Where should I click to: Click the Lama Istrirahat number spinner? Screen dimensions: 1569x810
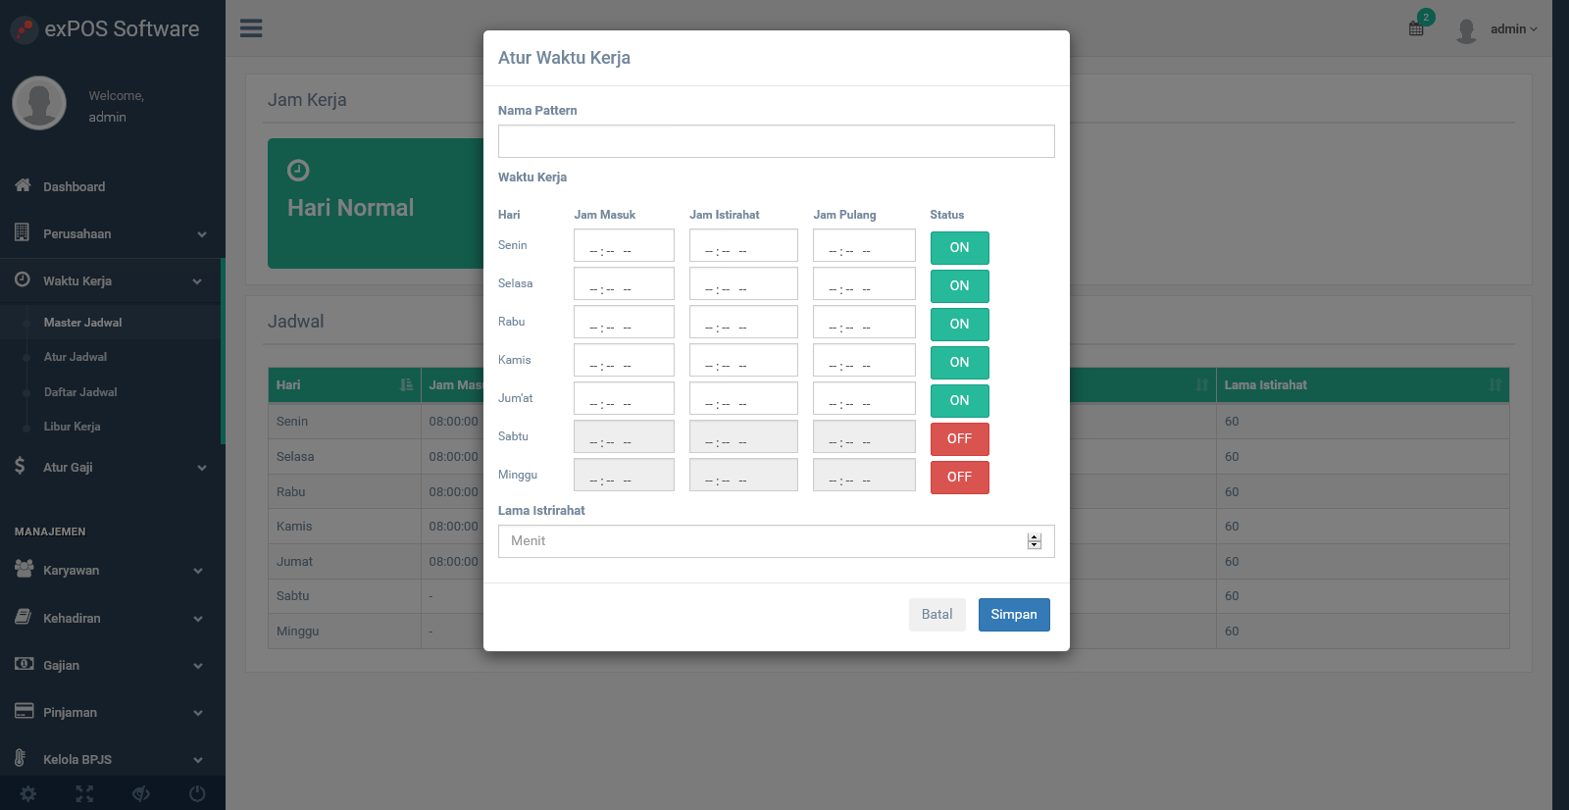[x=1034, y=541]
